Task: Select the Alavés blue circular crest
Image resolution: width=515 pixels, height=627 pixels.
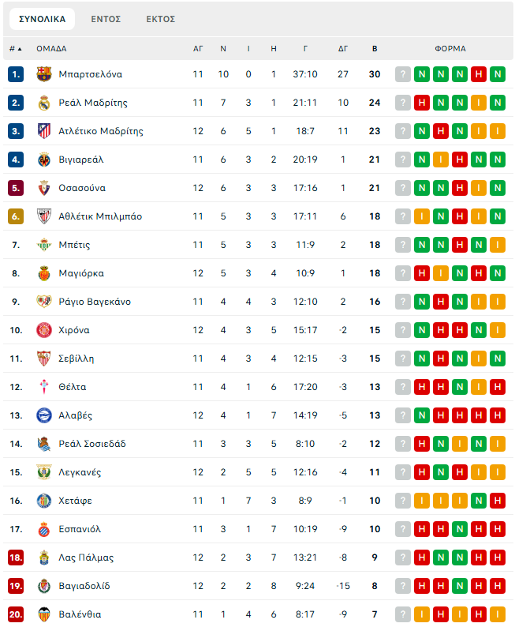Action: (44, 415)
